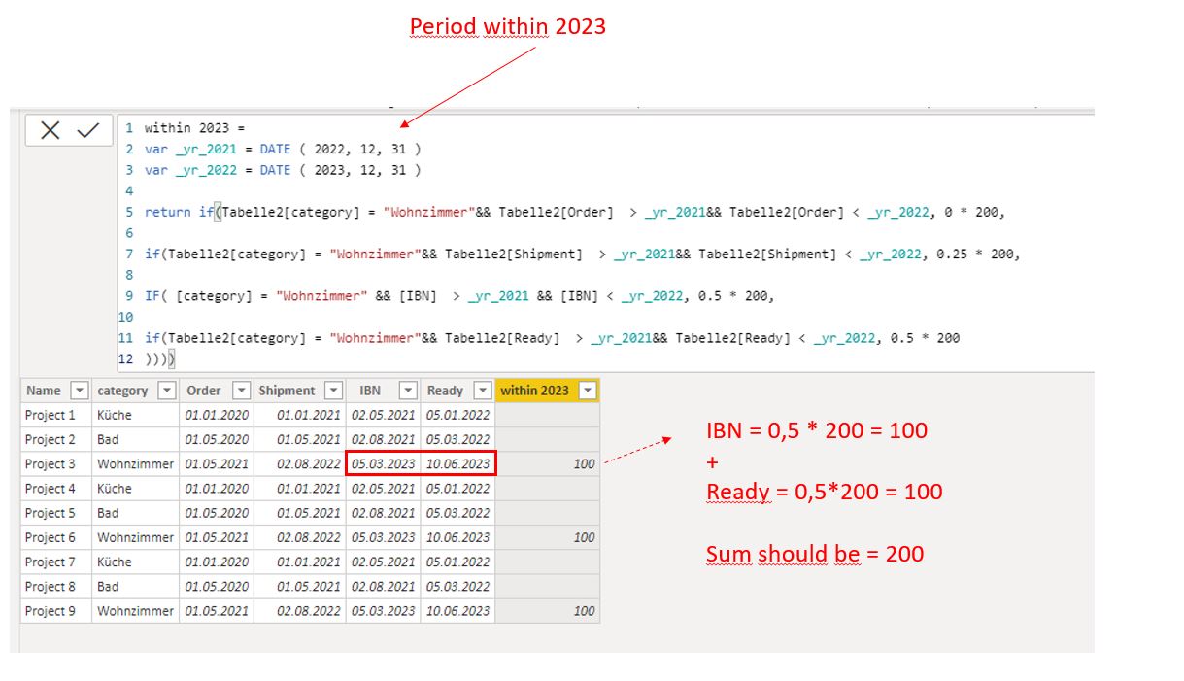Click the Order date 01.05.2021 in Project 9
The width and height of the screenshot is (1184, 681).
click(x=217, y=611)
